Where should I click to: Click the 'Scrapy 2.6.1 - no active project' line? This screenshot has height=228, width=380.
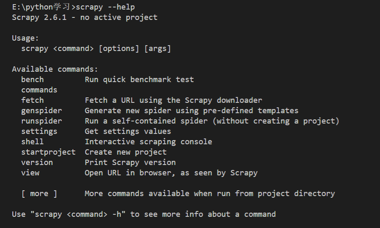(84, 17)
